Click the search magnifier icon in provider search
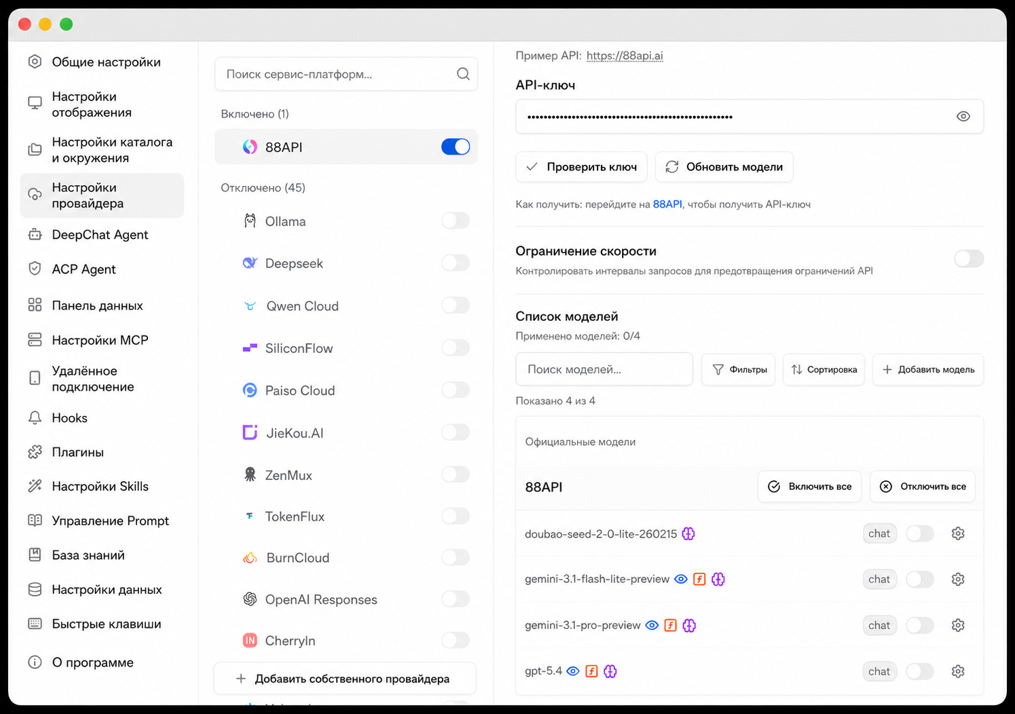The width and height of the screenshot is (1015, 714). (x=463, y=74)
